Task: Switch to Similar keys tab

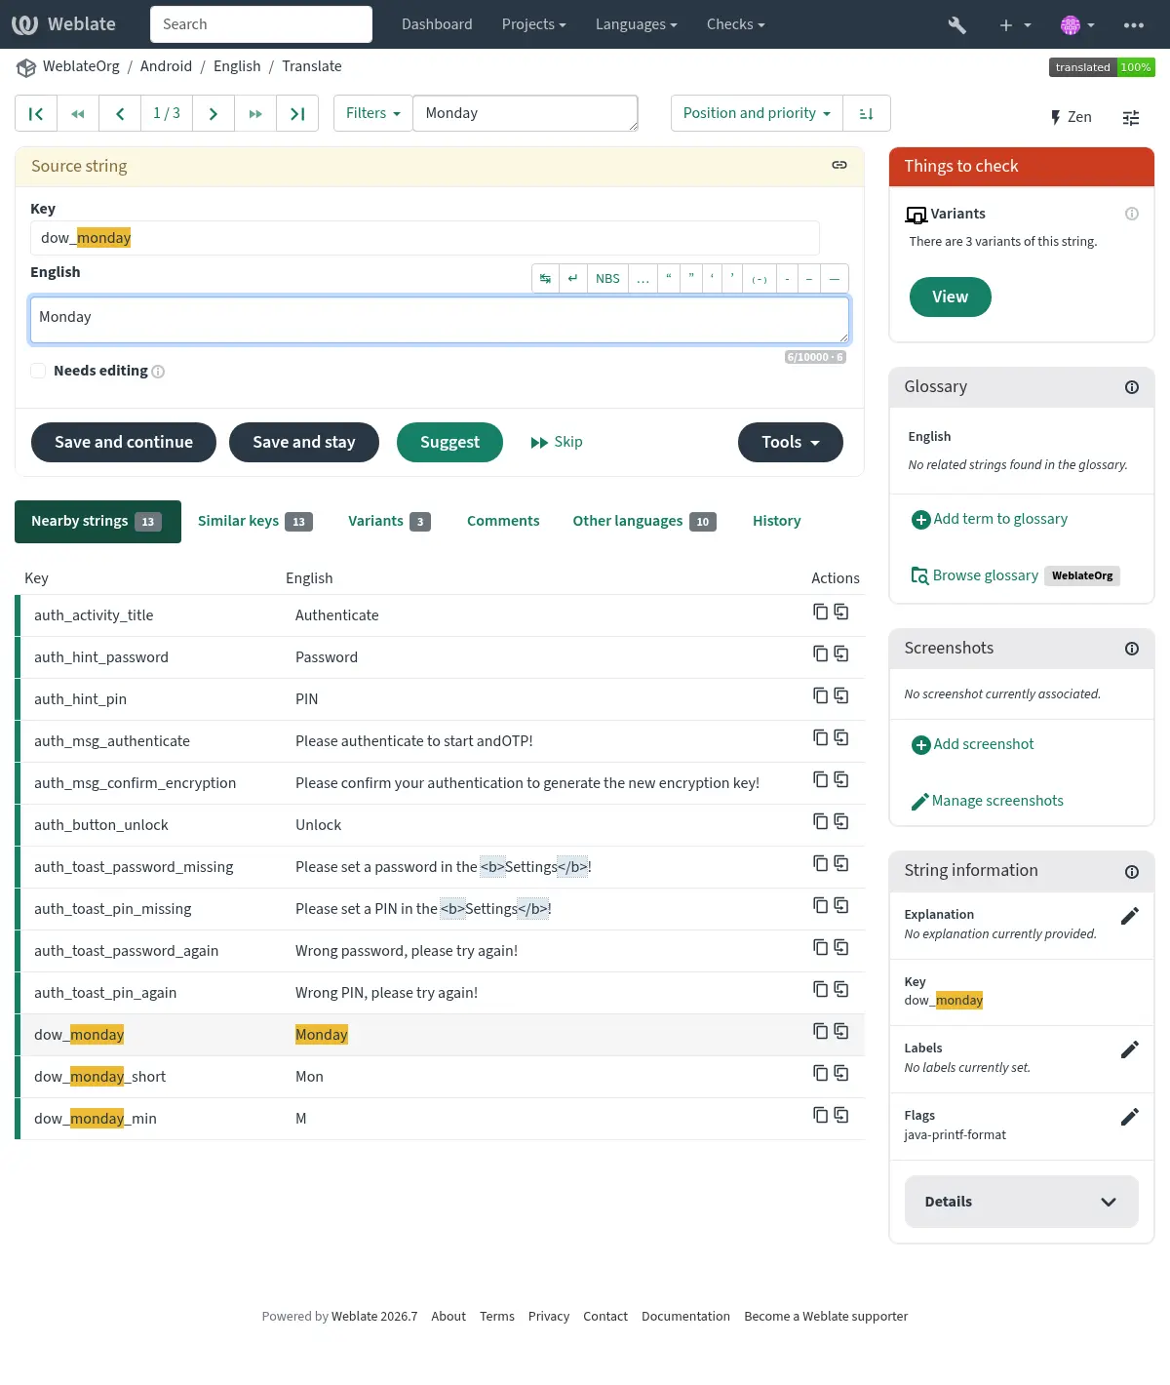Action: (255, 522)
